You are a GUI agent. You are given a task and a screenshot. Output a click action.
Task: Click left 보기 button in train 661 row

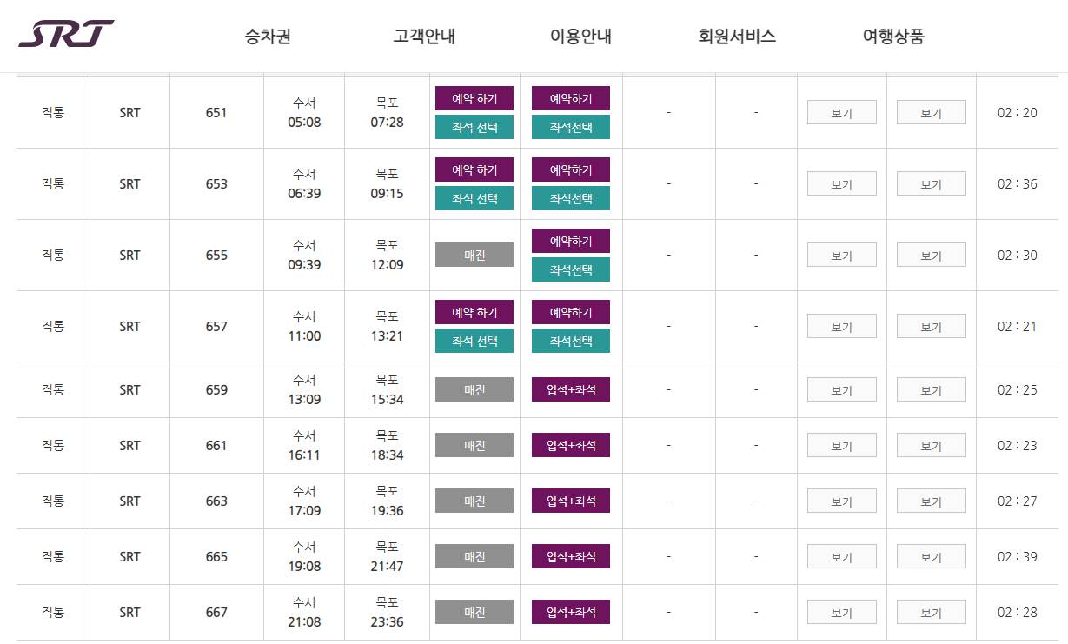[x=842, y=445]
